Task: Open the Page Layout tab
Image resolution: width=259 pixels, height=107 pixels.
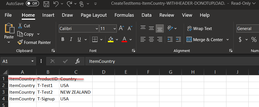Action: [94, 15]
